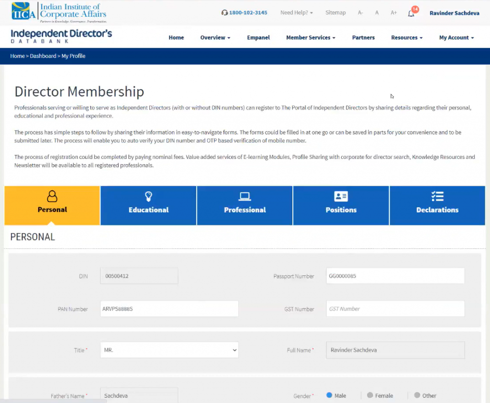Select the Male gender radio button
Screen dimensions: 490x403
pyautogui.click(x=329, y=395)
